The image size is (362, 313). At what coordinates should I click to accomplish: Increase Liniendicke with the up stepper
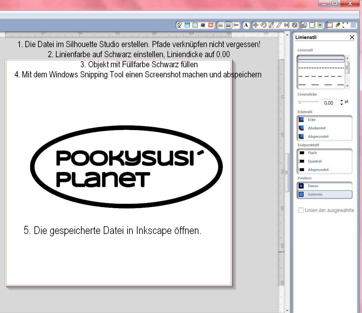(x=342, y=101)
